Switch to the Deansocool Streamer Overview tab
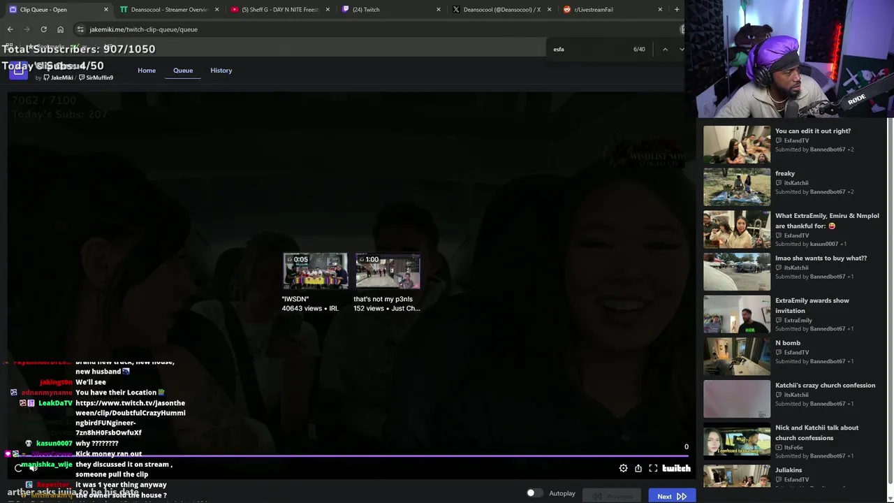Image resolution: width=894 pixels, height=503 pixels. pyautogui.click(x=170, y=10)
